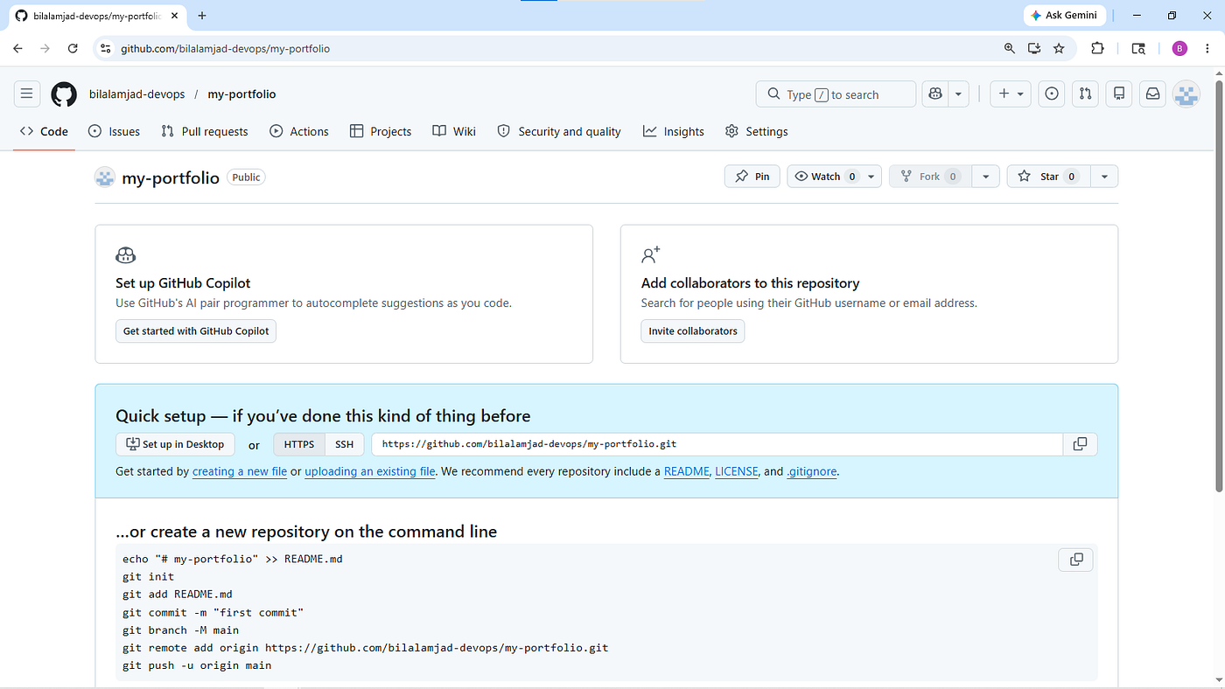
Task: Open the Projects tab
Action: click(x=381, y=131)
